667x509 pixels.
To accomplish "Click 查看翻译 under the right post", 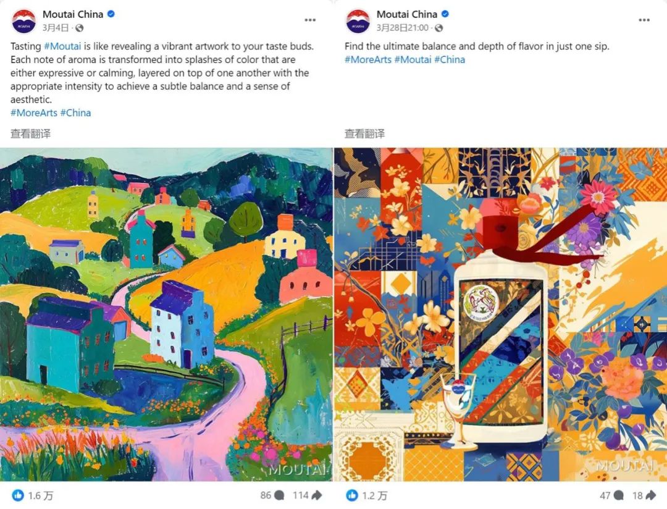I will (x=364, y=133).
